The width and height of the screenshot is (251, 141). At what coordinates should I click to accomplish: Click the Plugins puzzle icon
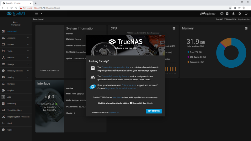click(3, 90)
